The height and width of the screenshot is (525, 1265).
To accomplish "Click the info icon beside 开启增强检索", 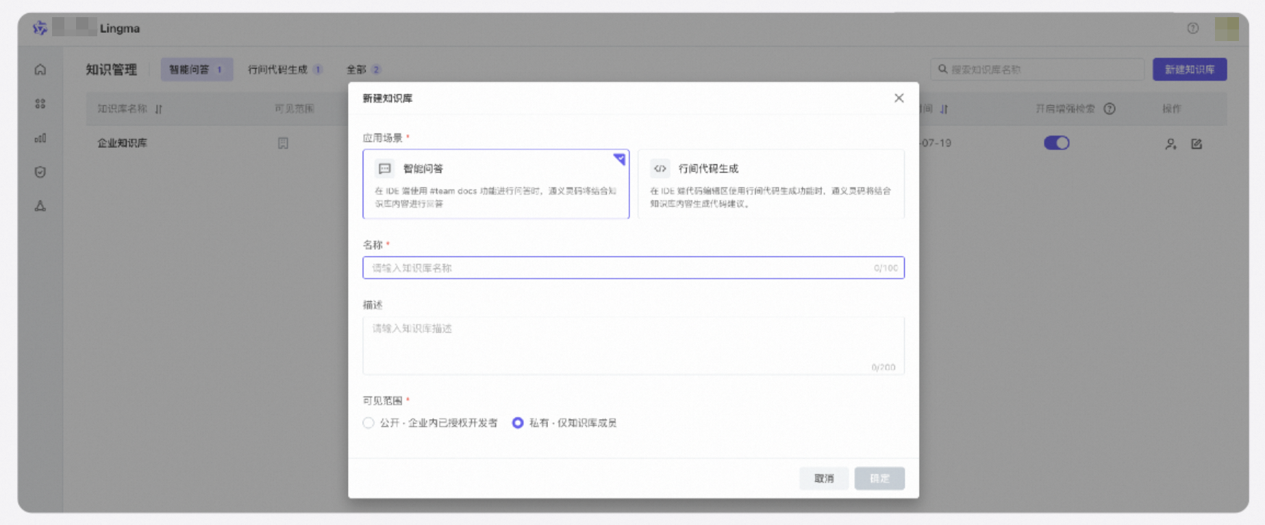I will click(1110, 109).
